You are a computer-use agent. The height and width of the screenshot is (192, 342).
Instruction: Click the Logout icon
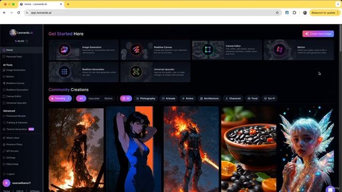4,174
